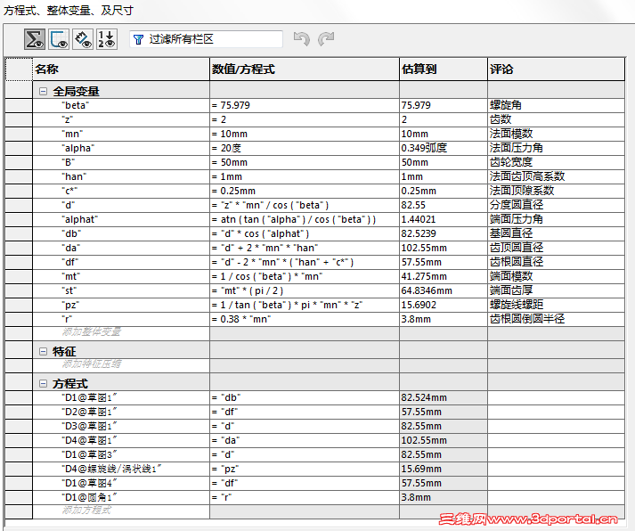The image size is (635, 531).
Task: Edit the value "= 50mm"
Action: click(305, 162)
